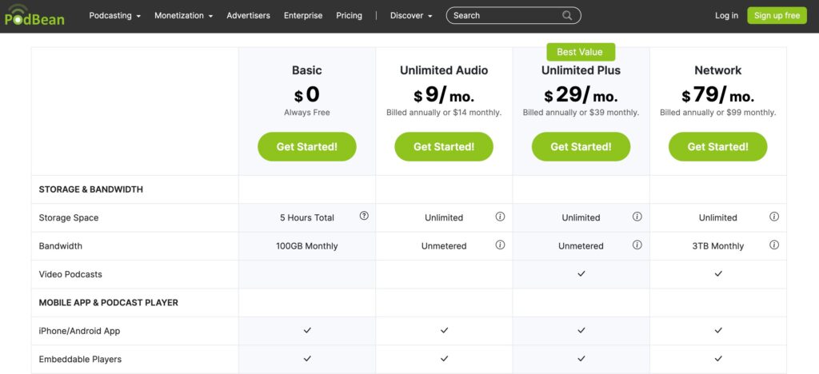The height and width of the screenshot is (374, 819).
Task: Click the 100GB Monthly cell
Action: click(307, 245)
